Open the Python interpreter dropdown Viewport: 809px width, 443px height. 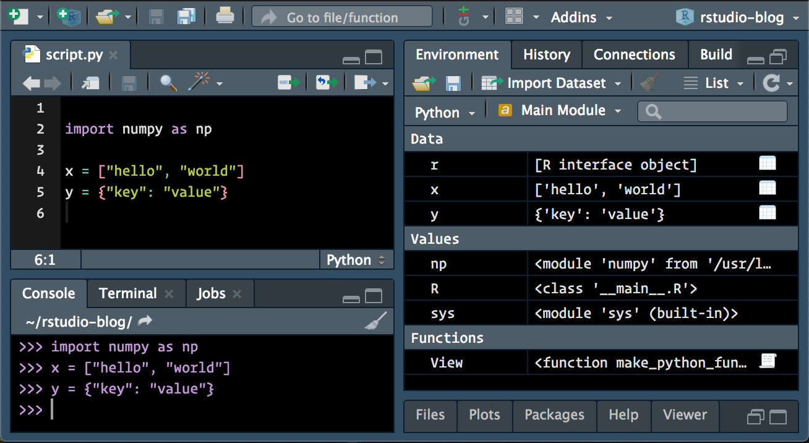[x=444, y=112]
